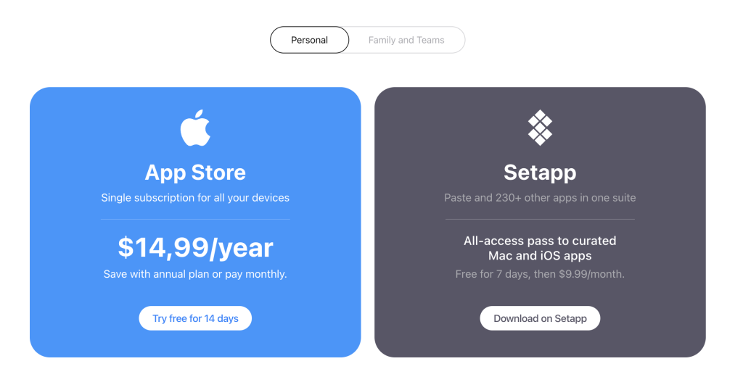This screenshot has width=743, height=377.
Task: Switch to Family and Teams plans
Action: pyautogui.click(x=406, y=40)
